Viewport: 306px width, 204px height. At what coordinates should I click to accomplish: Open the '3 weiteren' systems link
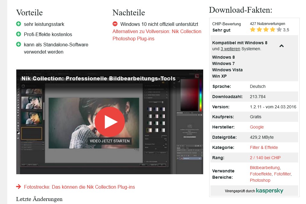click(230, 49)
